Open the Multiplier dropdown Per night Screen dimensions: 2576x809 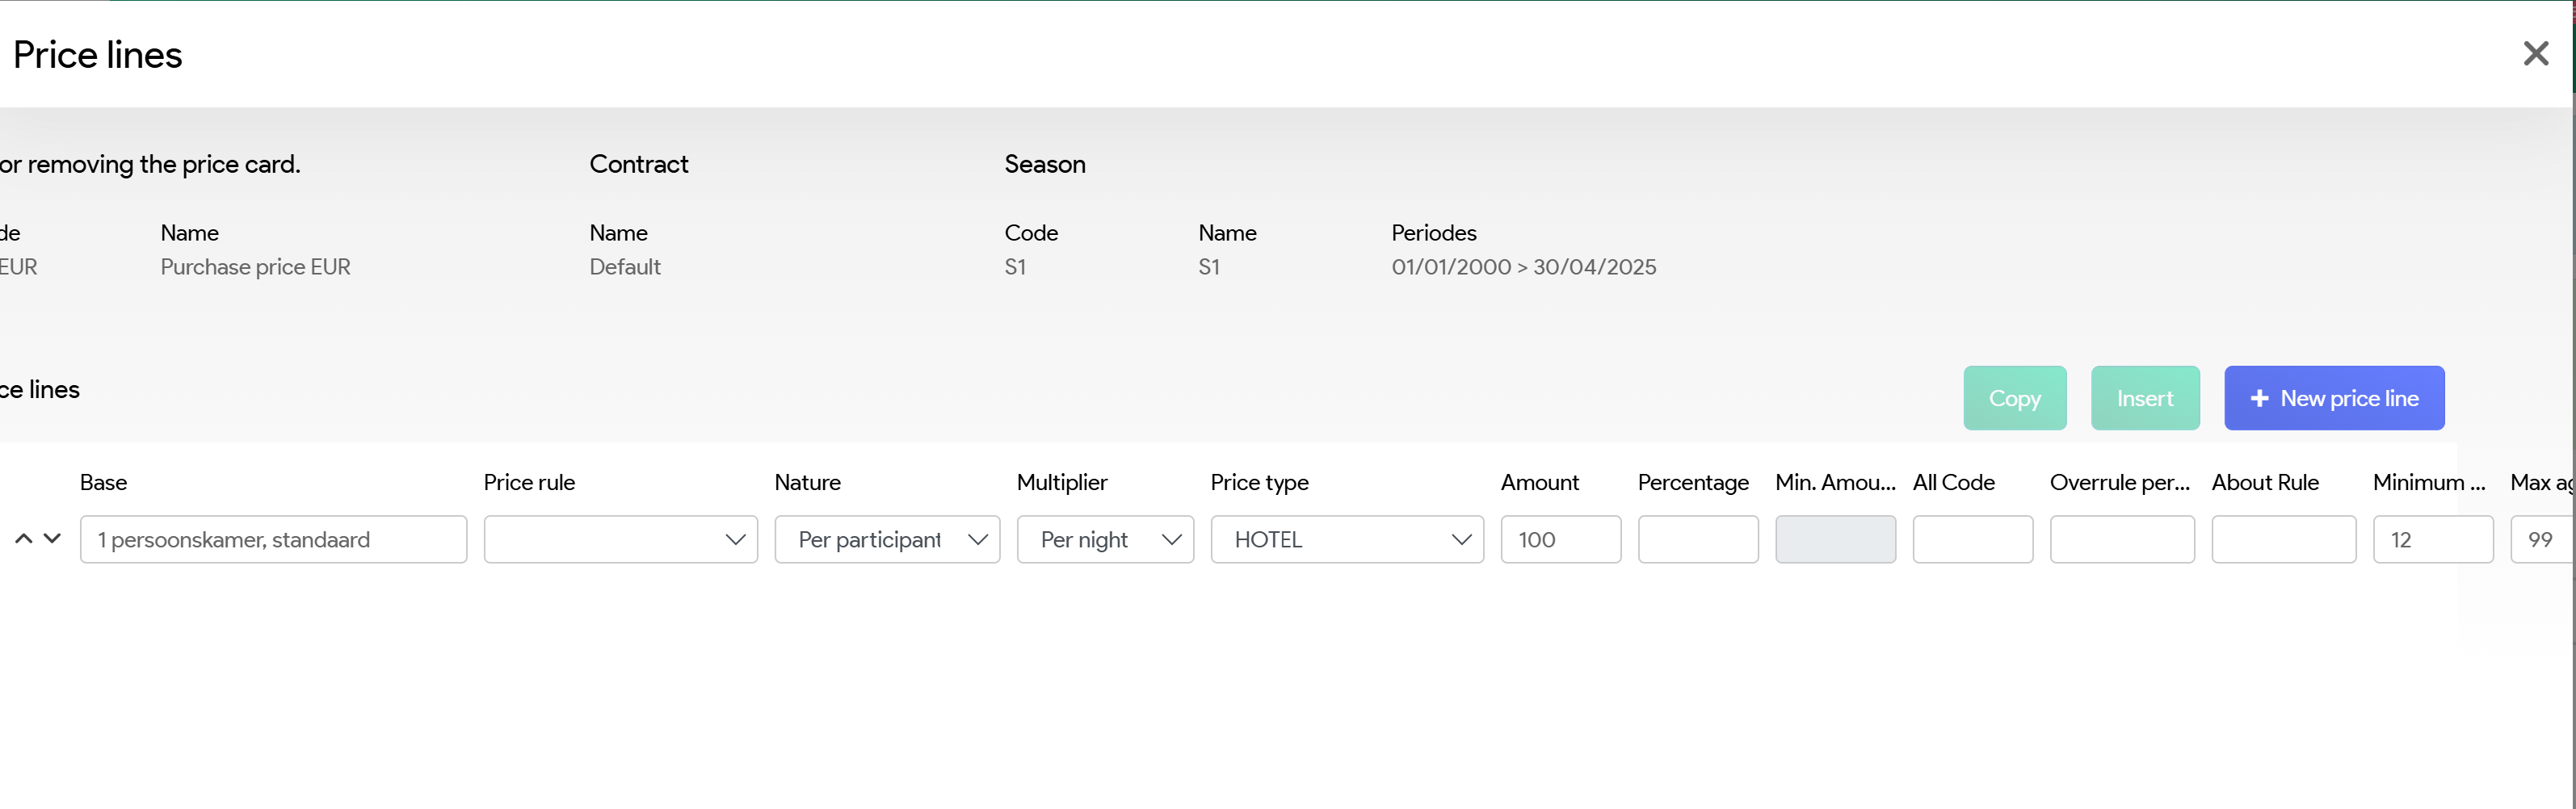click(1104, 540)
